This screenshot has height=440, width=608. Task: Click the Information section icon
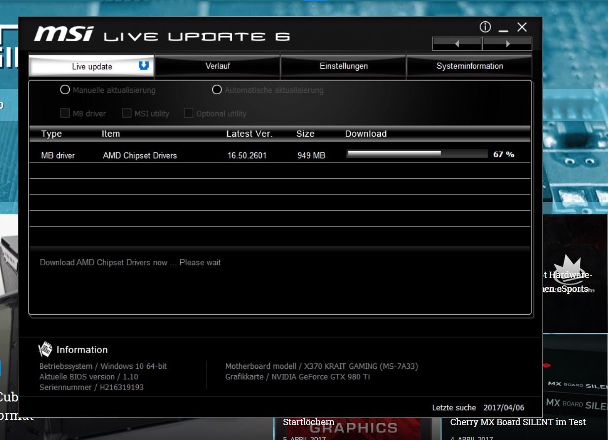[x=45, y=350]
